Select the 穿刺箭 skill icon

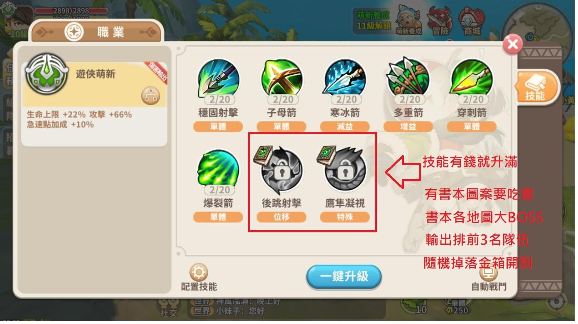[472, 79]
